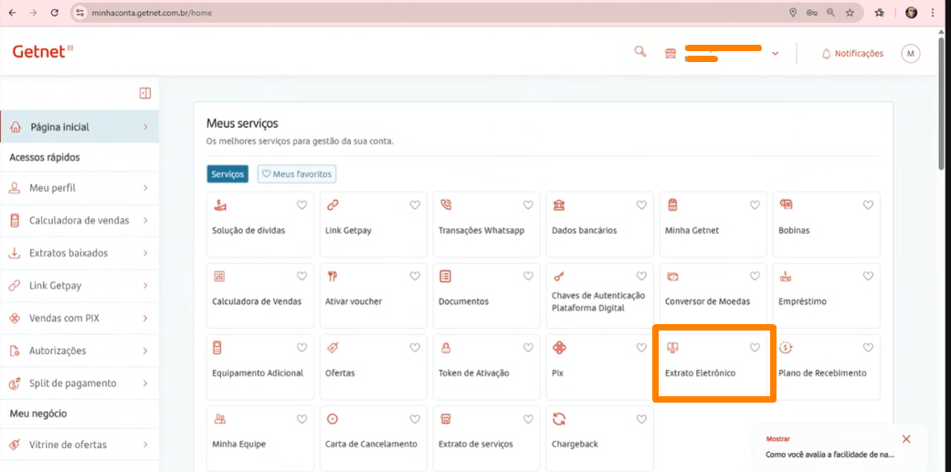Click the Notificações label
Image resolution: width=951 pixels, height=472 pixels.
click(859, 53)
